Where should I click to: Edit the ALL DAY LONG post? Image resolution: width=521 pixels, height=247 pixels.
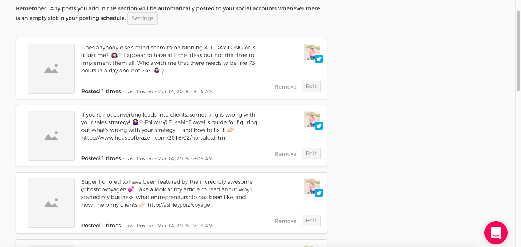click(311, 86)
